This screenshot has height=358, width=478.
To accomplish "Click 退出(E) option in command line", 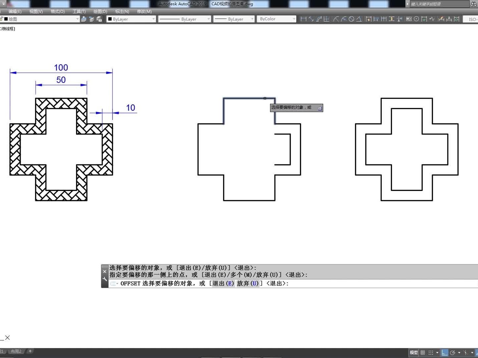I will [223, 283].
